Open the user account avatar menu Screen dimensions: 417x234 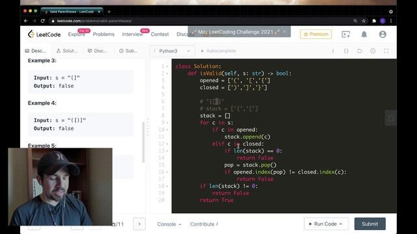[x=382, y=34]
